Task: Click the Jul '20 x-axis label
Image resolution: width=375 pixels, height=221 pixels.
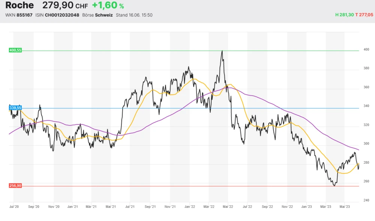Action: point(14,206)
